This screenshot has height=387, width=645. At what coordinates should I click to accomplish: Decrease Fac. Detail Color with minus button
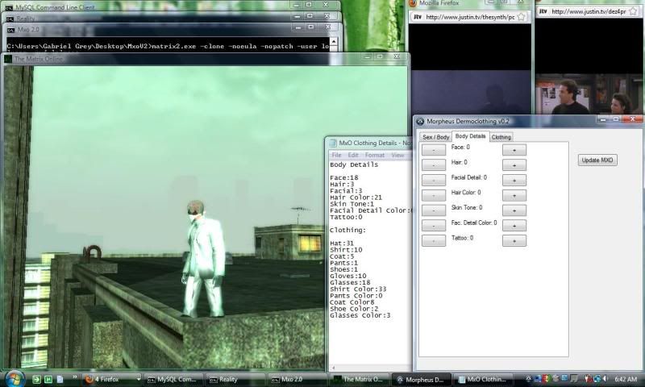434,226
